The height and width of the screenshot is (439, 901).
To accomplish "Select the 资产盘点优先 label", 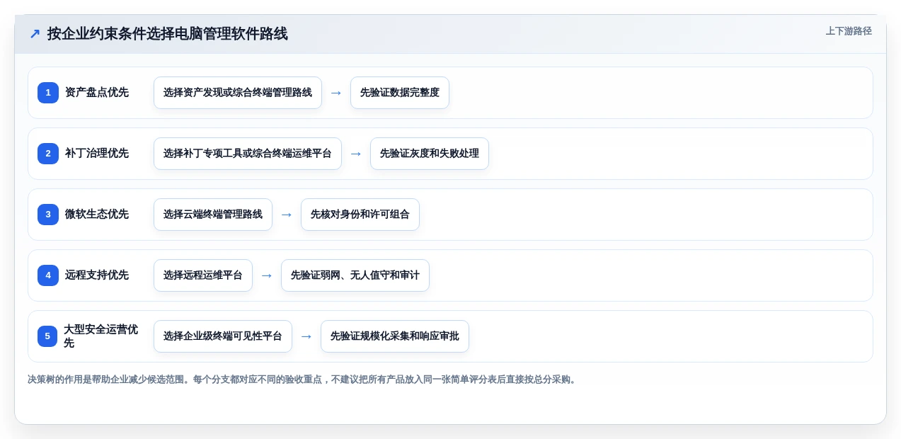I will point(97,93).
